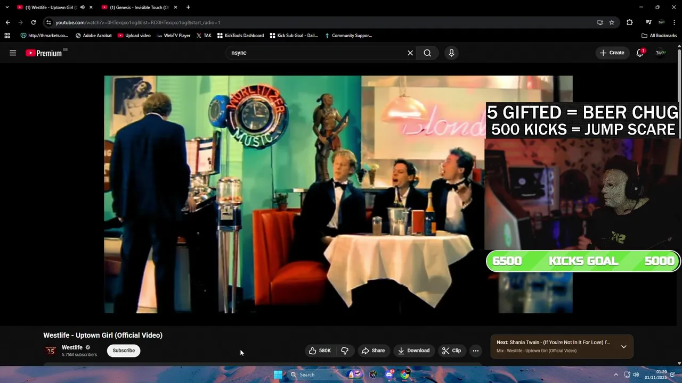Open KickTools Dashboard bookmark
682x383 pixels.
(x=240, y=36)
